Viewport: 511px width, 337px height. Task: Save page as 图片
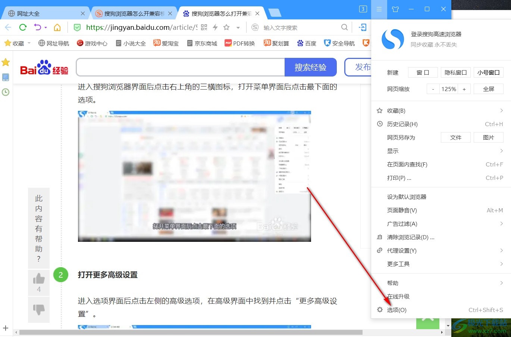click(x=488, y=137)
